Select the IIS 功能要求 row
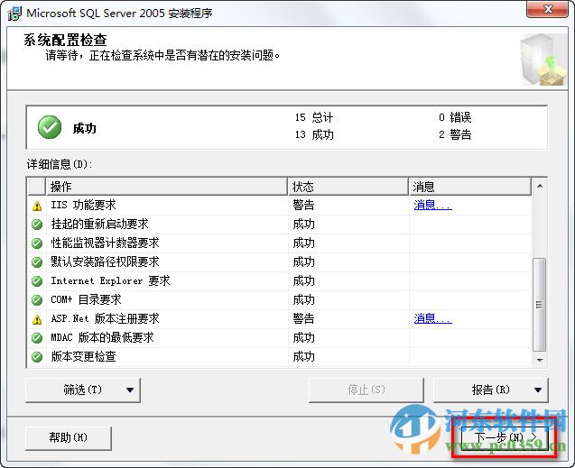Screen dimensions: 575x468 280,205
